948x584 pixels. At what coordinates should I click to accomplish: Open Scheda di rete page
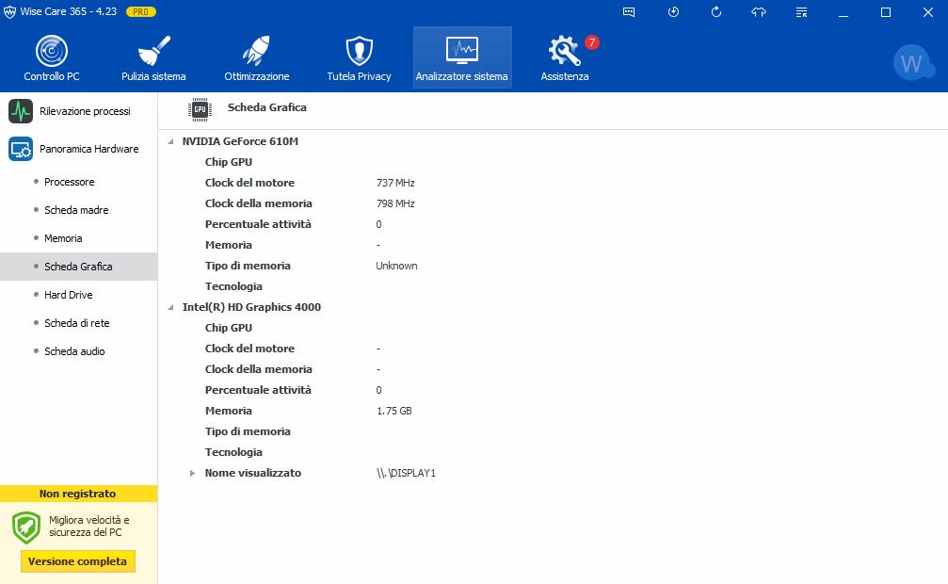78,323
